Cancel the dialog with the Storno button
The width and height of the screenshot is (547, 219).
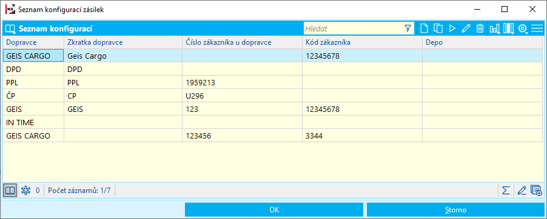[x=455, y=210]
